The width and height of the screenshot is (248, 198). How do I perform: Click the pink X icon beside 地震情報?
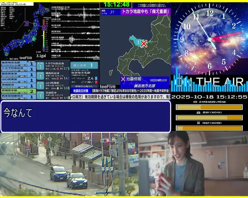pos(123,79)
